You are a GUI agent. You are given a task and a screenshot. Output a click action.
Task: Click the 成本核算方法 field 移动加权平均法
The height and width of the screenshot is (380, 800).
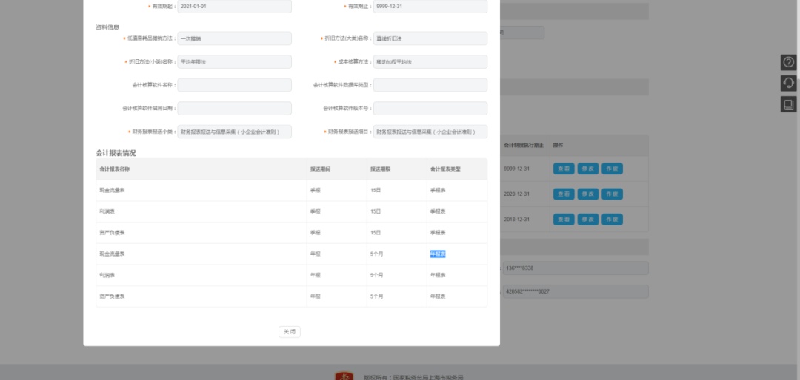430,61
